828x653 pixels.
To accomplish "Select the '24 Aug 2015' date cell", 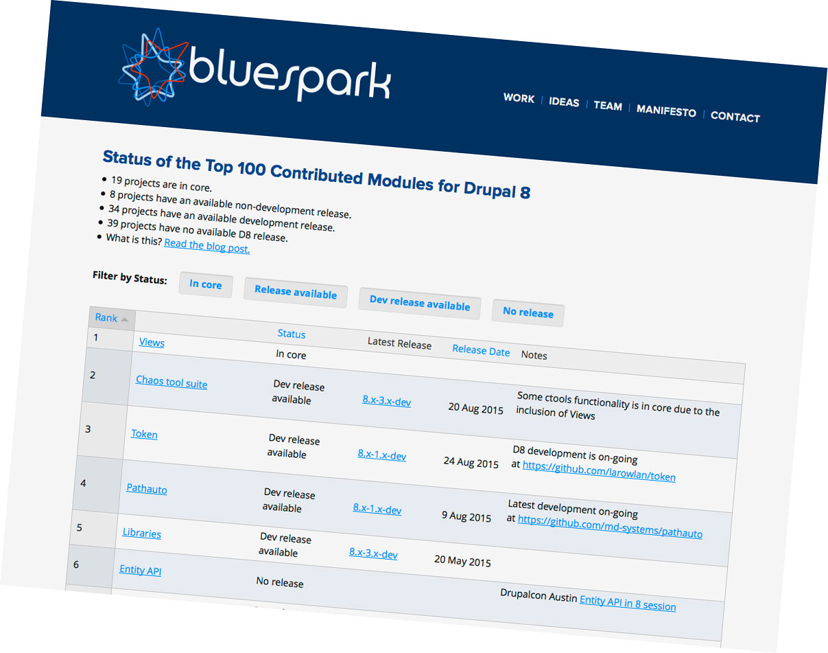I will click(471, 462).
